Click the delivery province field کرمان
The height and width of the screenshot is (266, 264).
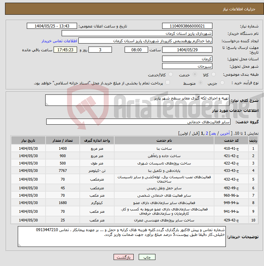click(x=187, y=59)
